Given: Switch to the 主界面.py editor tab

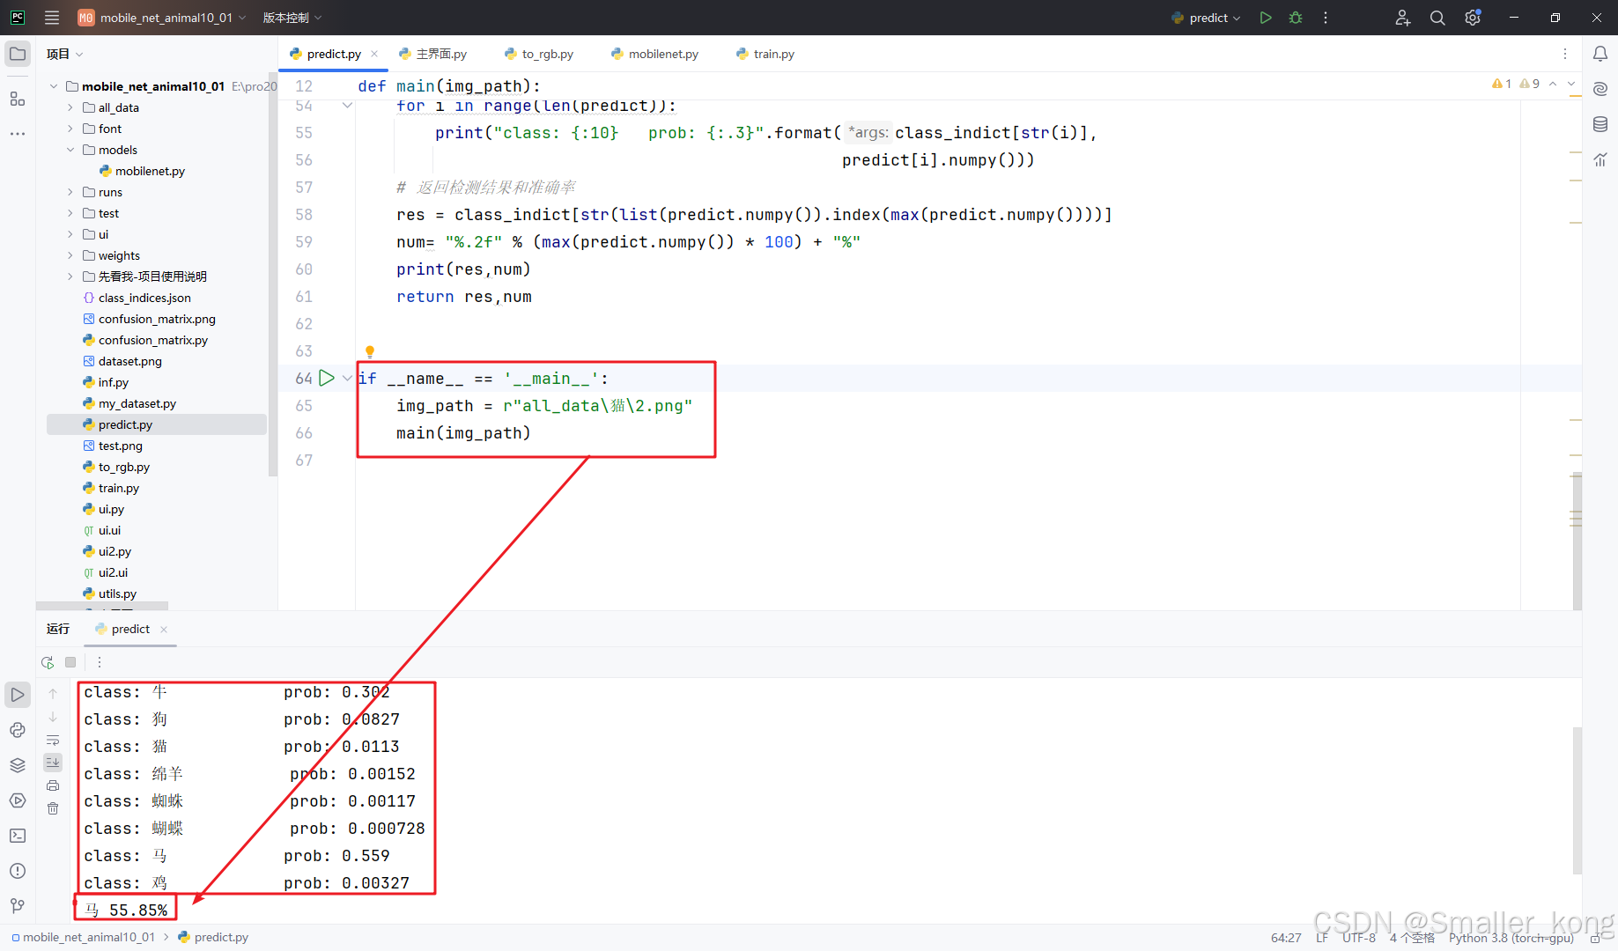Looking at the screenshot, I should 433,54.
